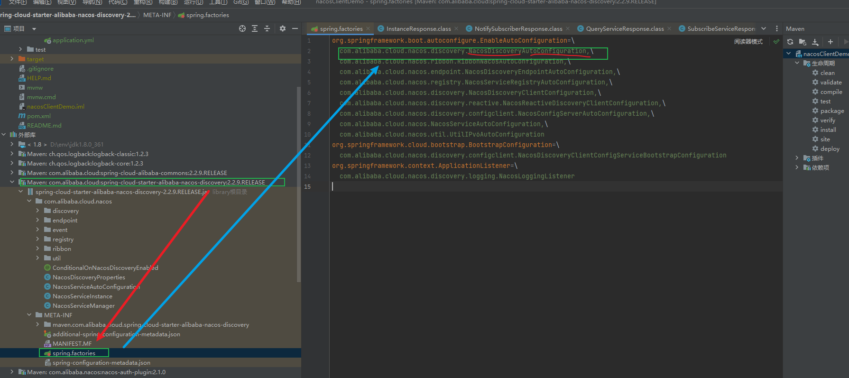Click the expand all icon in Project panel
This screenshot has height=378, width=849.
pyautogui.click(x=255, y=28)
